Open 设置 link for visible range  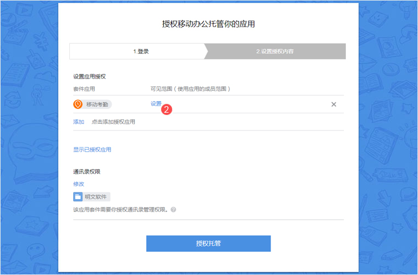[156, 103]
